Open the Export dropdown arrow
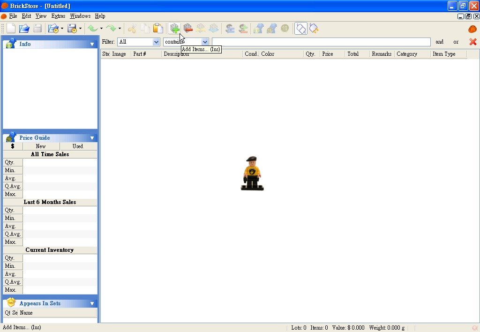Image resolution: width=480 pixels, height=332 pixels. [80, 29]
